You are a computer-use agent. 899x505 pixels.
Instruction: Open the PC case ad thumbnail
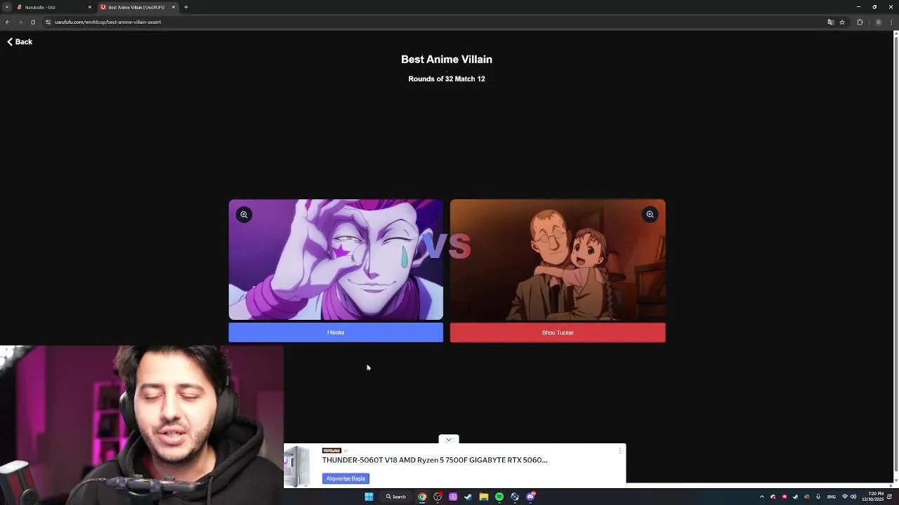[298, 466]
